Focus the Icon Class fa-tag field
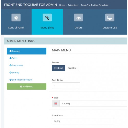This screenshot has width=128, height=128. click(x=83, y=121)
